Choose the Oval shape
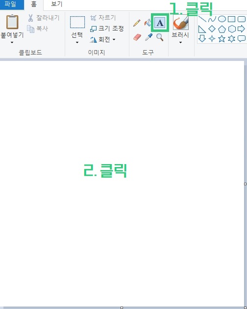Viewport: 247px width, 309px height. (222, 19)
